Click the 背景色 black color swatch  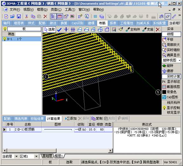point(164,92)
